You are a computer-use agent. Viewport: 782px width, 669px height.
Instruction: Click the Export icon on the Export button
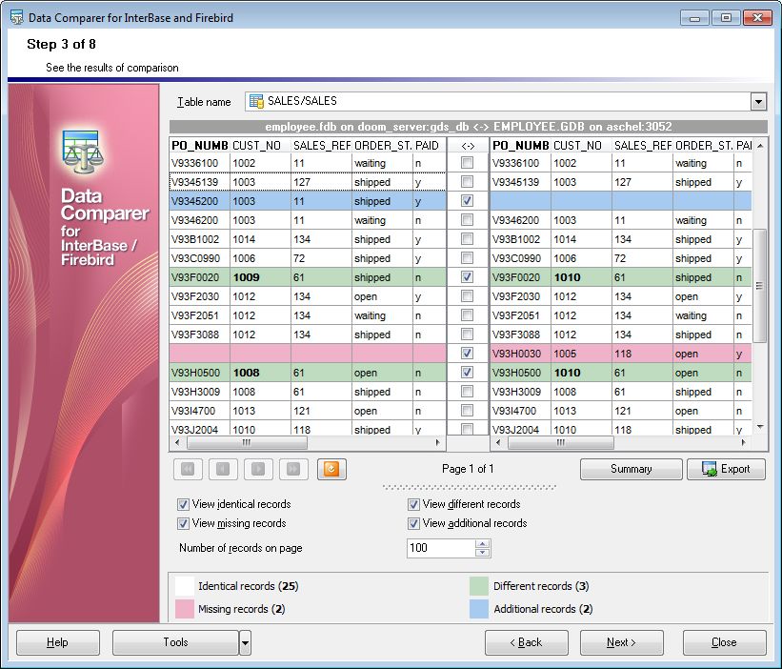click(707, 469)
